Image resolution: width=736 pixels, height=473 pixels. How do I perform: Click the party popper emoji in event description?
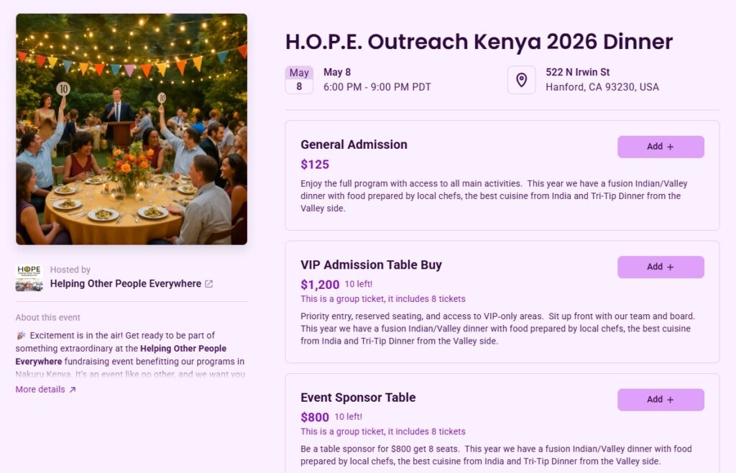click(21, 336)
